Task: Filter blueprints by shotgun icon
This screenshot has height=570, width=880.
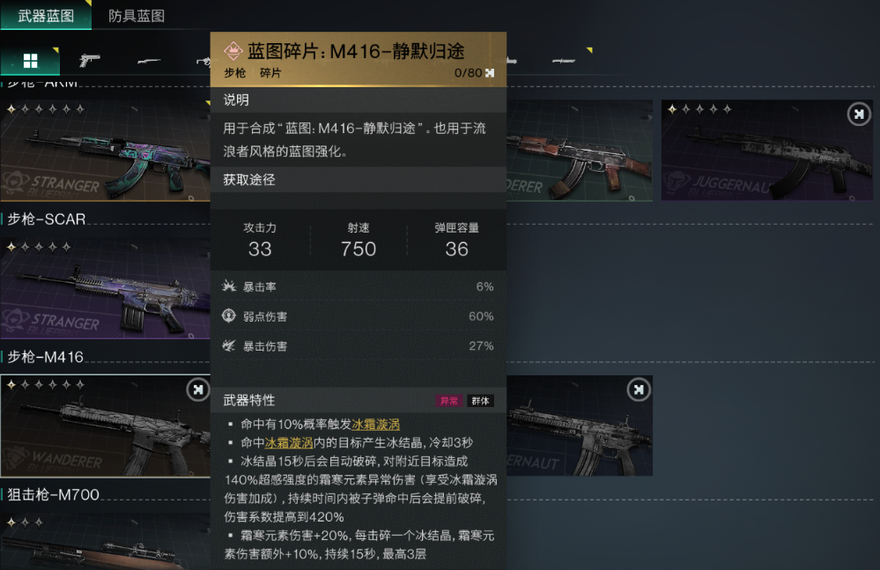Action: coord(149,61)
